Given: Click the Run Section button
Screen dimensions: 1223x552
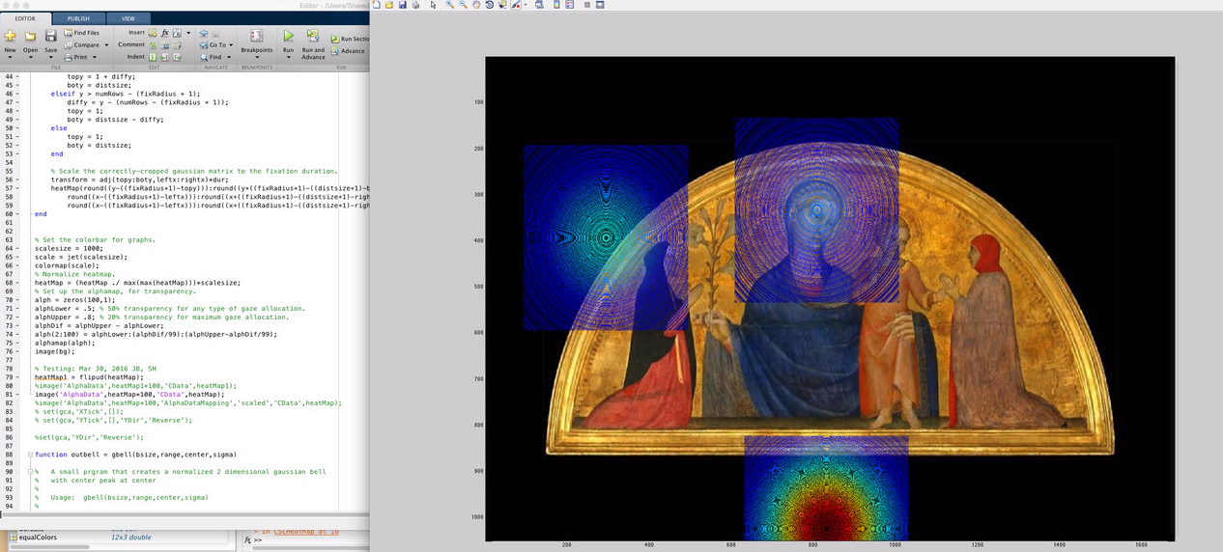Looking at the screenshot, I should pos(349,39).
